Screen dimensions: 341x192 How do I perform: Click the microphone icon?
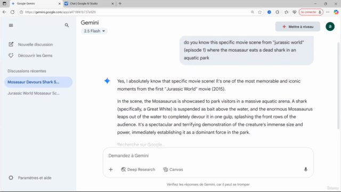tap(305, 170)
